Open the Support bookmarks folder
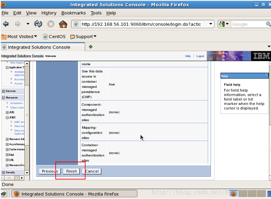 tap(83, 37)
